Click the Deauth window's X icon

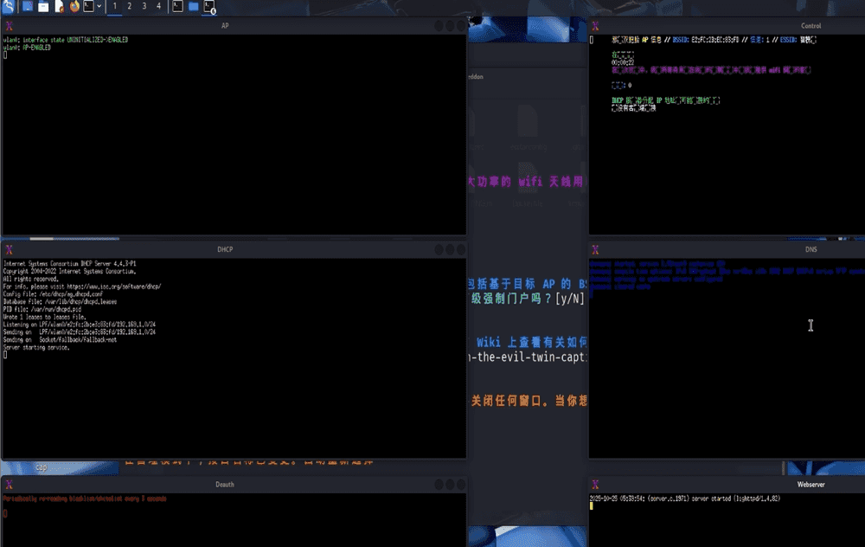click(x=9, y=485)
